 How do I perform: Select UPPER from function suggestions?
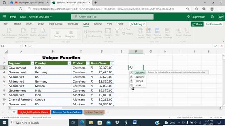[138, 85]
